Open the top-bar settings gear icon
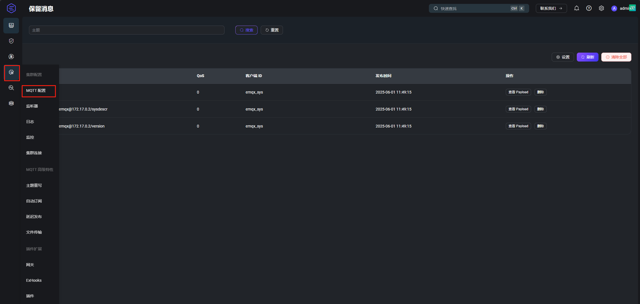This screenshot has height=304, width=640. point(601,8)
